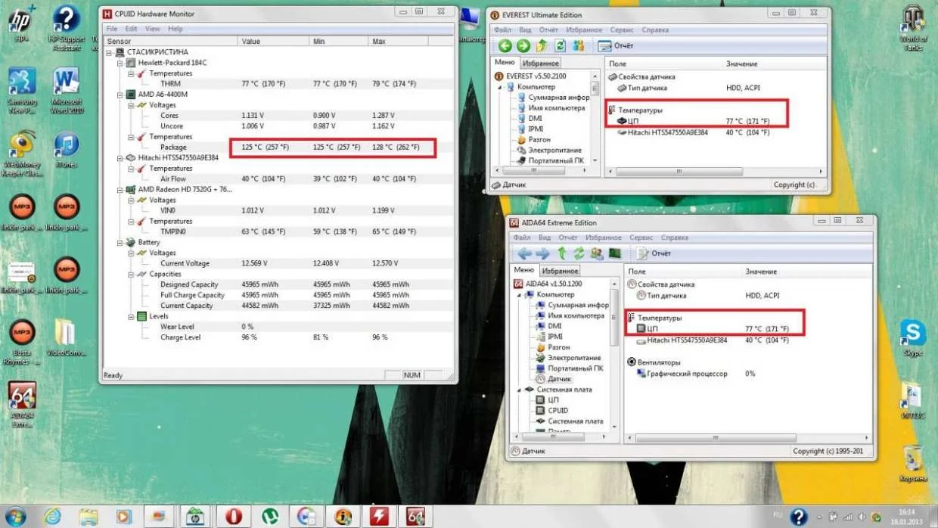Click the Package temperature row in Hardware Monitor
The width and height of the screenshot is (938, 528).
[x=278, y=148]
